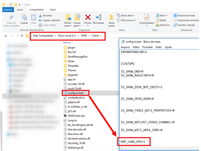Open the Arquivo menu in Notepad
This screenshot has height=151, width=201.
pos(125,47)
